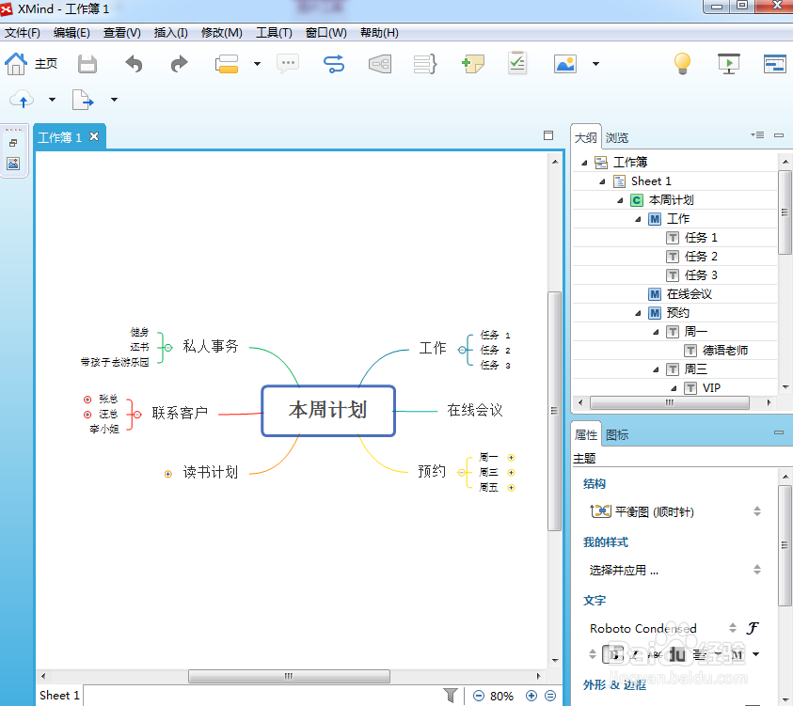The width and height of the screenshot is (793, 706).
Task: Insert a note with the sticky note icon
Action: [x=473, y=64]
